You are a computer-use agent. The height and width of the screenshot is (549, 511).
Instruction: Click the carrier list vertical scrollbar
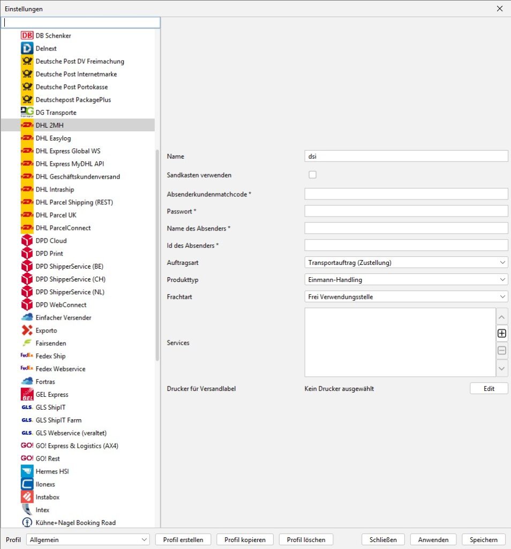point(157,255)
